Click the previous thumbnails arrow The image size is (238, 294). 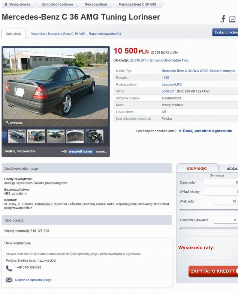click(x=4, y=136)
